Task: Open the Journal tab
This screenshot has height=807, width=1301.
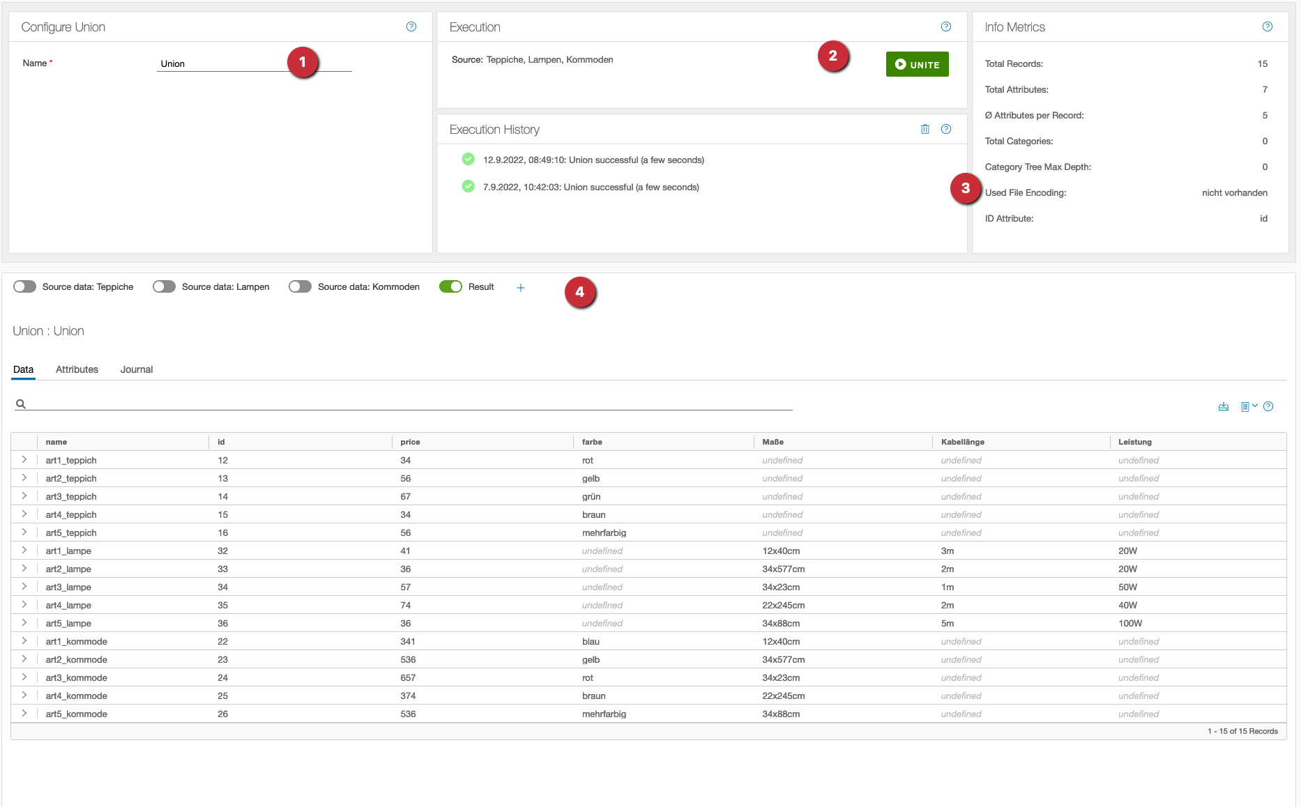Action: (x=136, y=369)
